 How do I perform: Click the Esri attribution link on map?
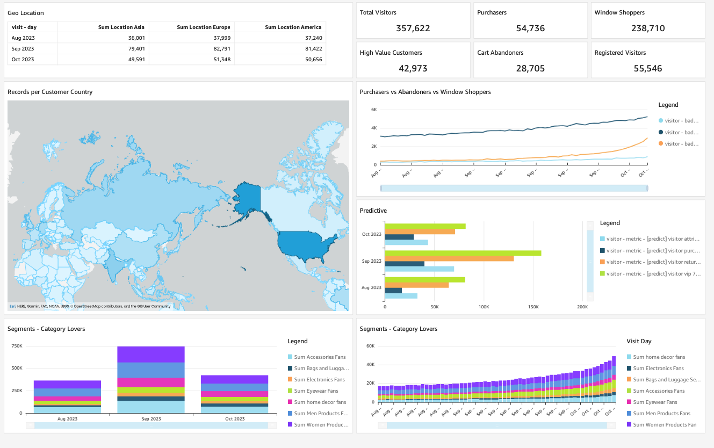[x=12, y=306]
